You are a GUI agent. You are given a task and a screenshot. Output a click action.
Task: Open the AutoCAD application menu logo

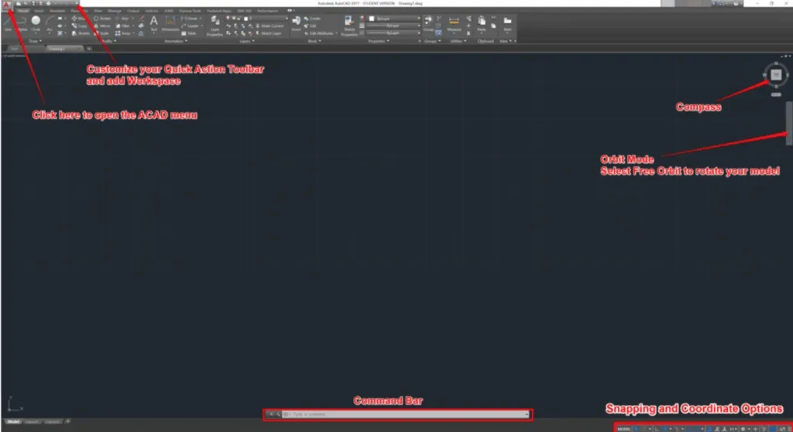click(x=6, y=5)
